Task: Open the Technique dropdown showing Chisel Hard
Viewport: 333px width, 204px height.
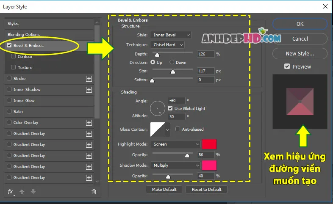Action: click(x=167, y=45)
